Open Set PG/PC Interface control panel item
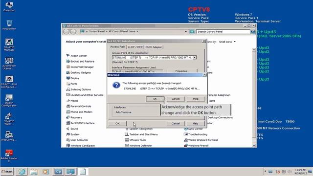The width and height of the screenshot is (313, 176). (80, 123)
